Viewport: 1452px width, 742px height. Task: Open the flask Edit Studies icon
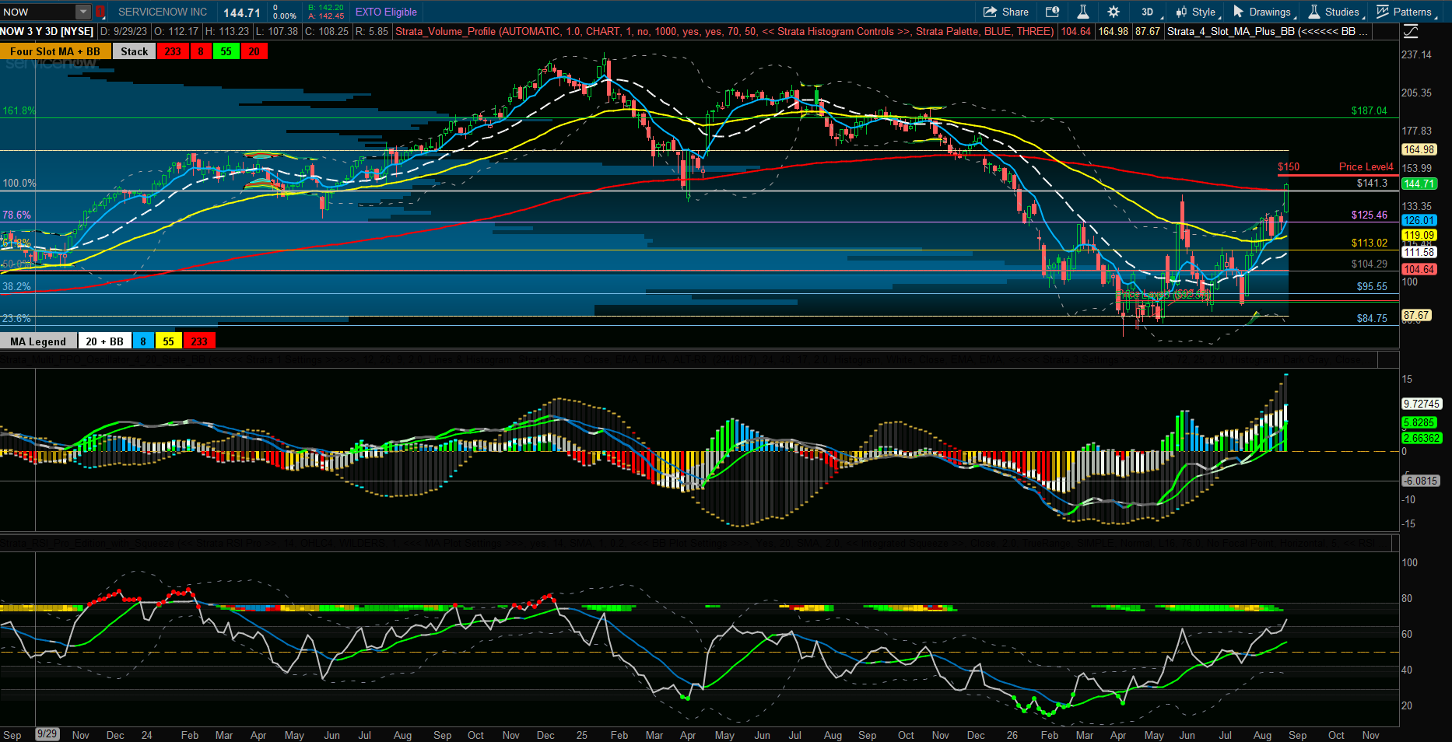point(1082,12)
